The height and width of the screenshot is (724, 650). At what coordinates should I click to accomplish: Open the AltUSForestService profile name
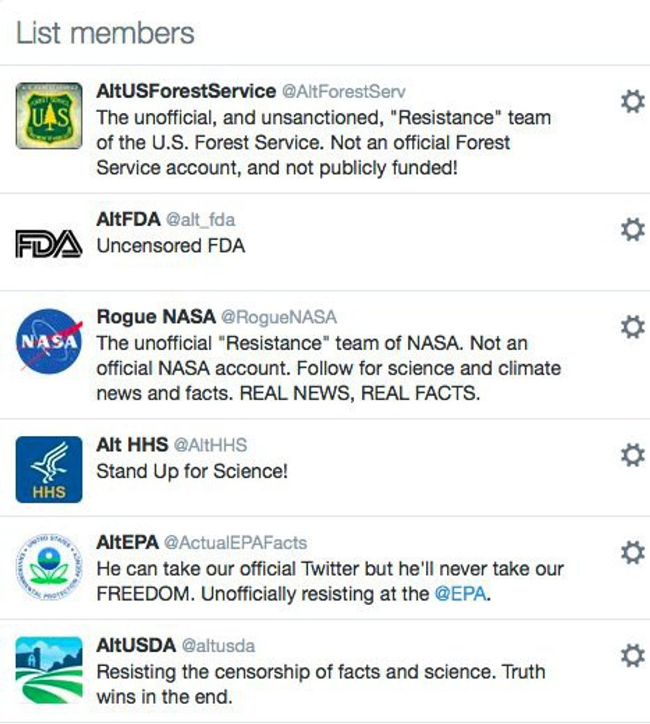(x=186, y=91)
